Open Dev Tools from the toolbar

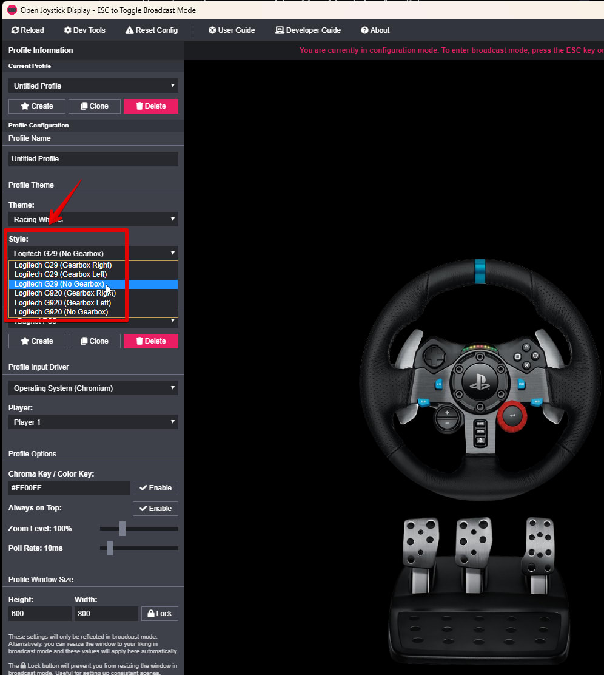click(x=84, y=30)
